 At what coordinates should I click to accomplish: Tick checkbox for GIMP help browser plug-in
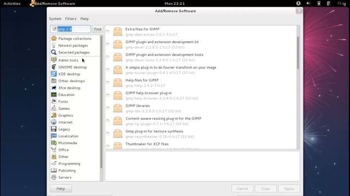[x=108, y=95]
